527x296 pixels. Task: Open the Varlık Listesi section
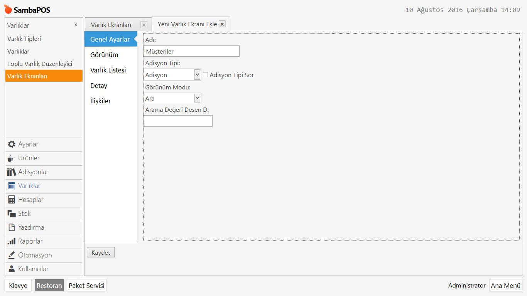111,70
